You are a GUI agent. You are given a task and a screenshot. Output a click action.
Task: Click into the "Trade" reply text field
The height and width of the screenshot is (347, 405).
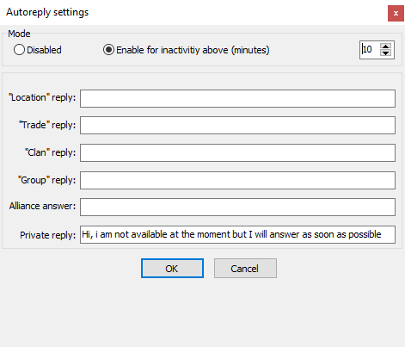[237, 125]
